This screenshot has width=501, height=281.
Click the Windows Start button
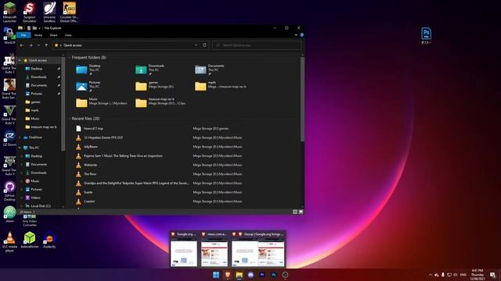click(216, 275)
